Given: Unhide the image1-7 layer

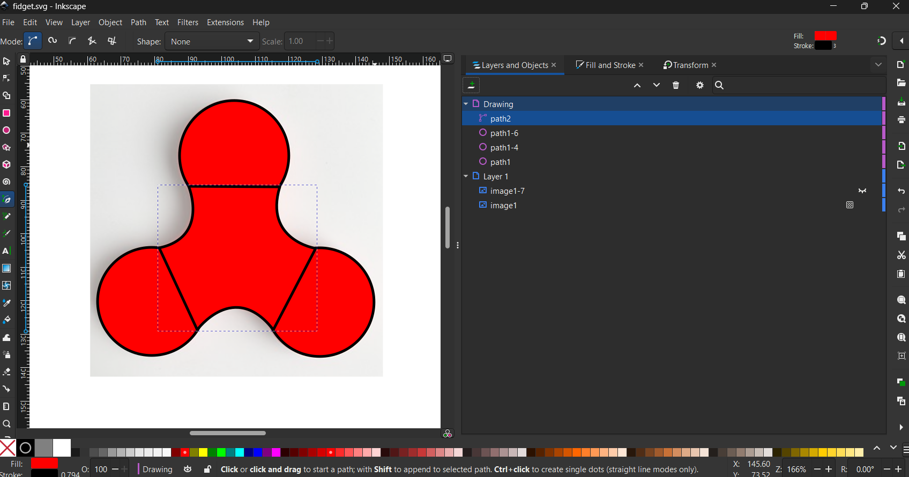Looking at the screenshot, I should click(x=862, y=191).
